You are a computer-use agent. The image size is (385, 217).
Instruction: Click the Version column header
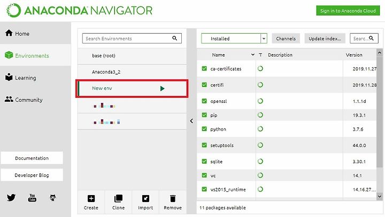point(354,55)
